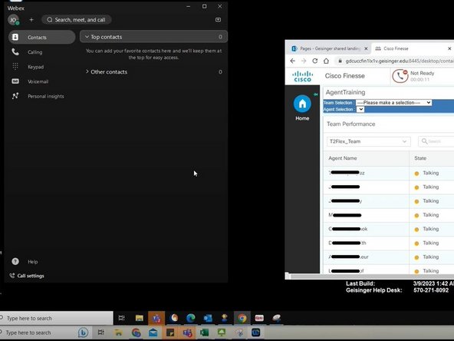Click the Voicemail tape icon
This screenshot has width=454, height=341.
[x=15, y=81]
